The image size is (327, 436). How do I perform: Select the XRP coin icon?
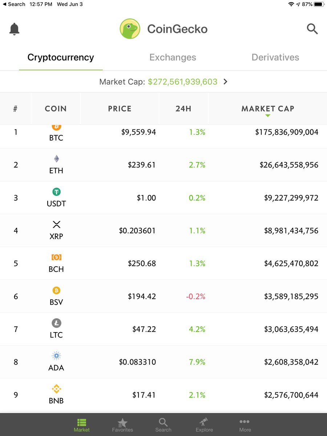pyautogui.click(x=56, y=225)
